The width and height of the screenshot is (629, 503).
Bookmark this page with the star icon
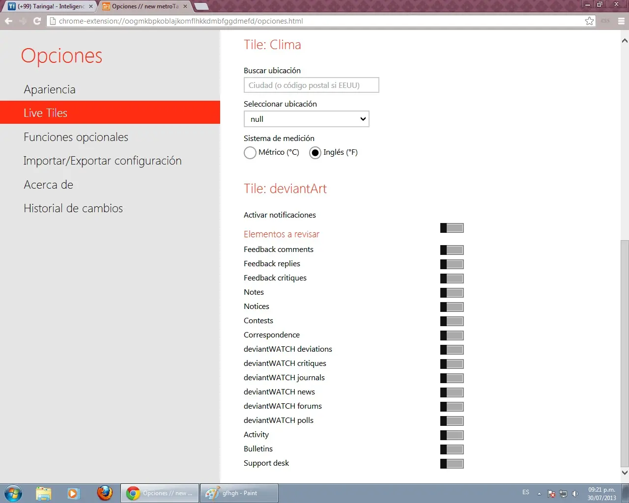[x=589, y=21]
